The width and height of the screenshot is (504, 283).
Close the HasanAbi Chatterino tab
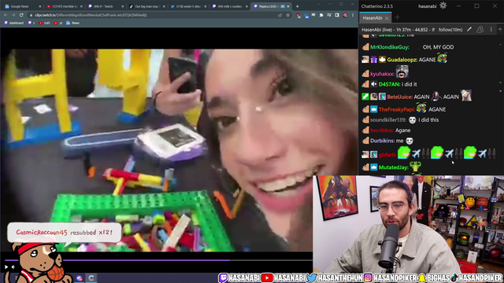[387, 18]
